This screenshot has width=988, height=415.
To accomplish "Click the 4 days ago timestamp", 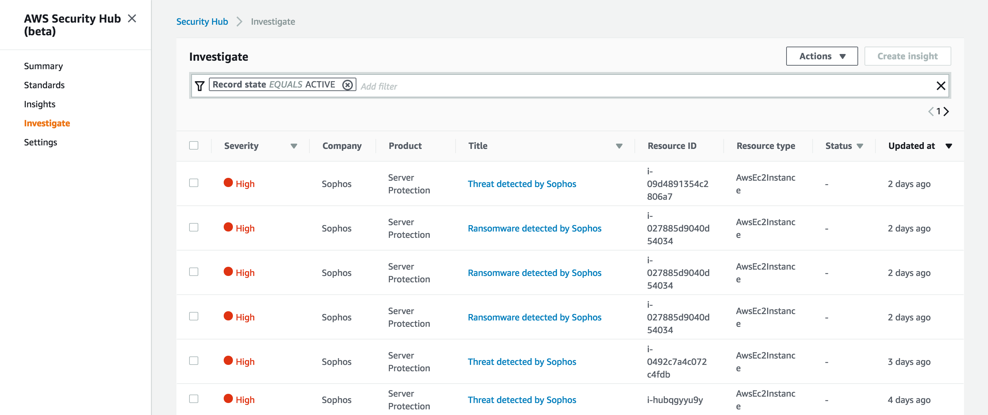I will pyautogui.click(x=909, y=400).
